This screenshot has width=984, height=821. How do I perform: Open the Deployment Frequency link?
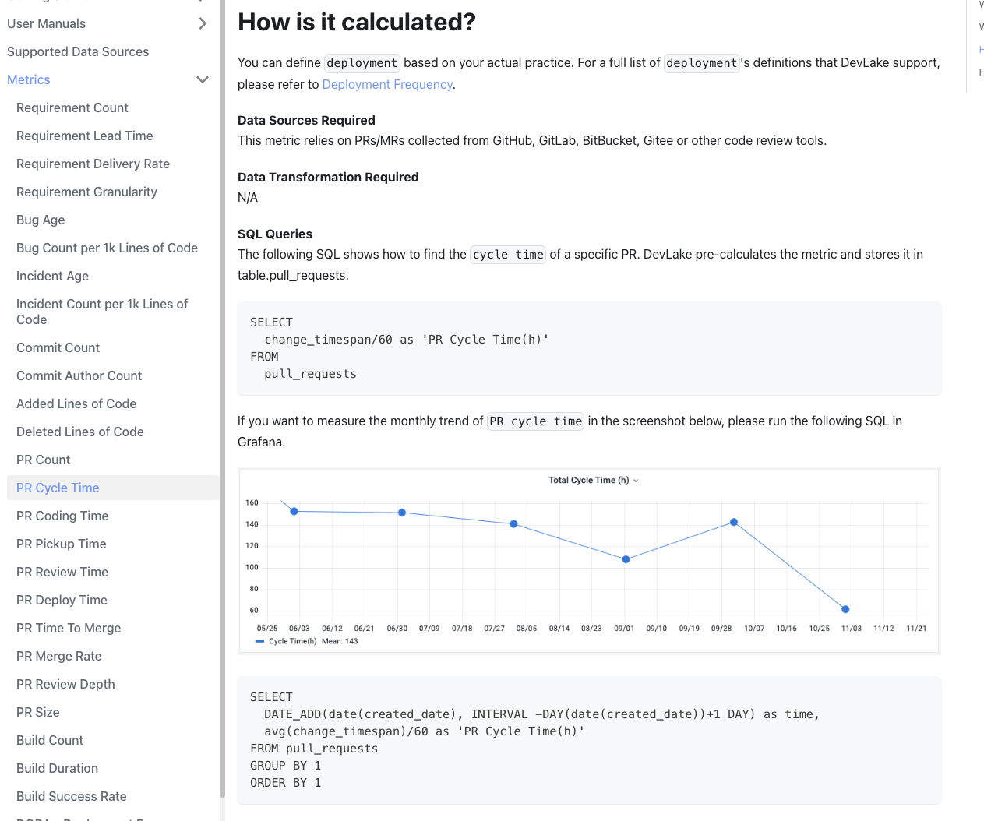387,84
